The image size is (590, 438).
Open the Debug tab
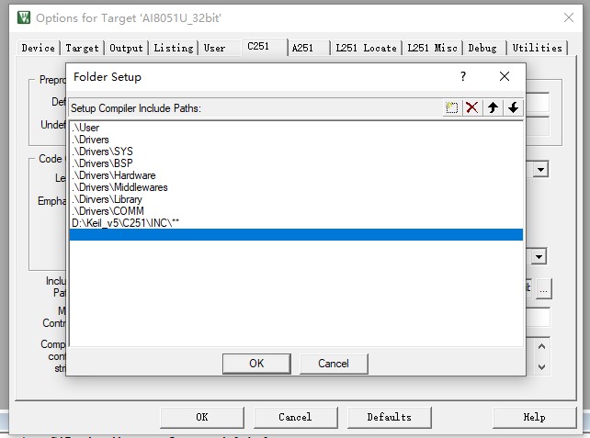point(482,48)
